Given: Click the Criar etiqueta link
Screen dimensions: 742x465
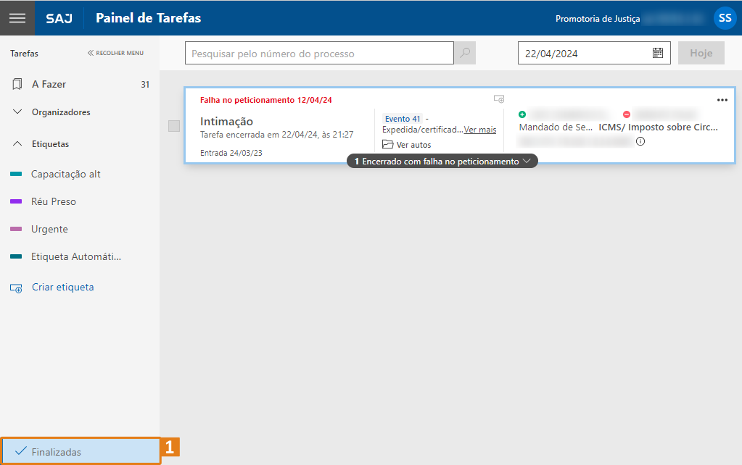Looking at the screenshot, I should point(62,287).
